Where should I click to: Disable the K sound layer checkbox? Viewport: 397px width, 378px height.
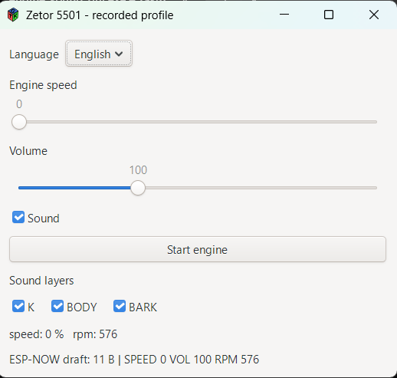coord(18,306)
